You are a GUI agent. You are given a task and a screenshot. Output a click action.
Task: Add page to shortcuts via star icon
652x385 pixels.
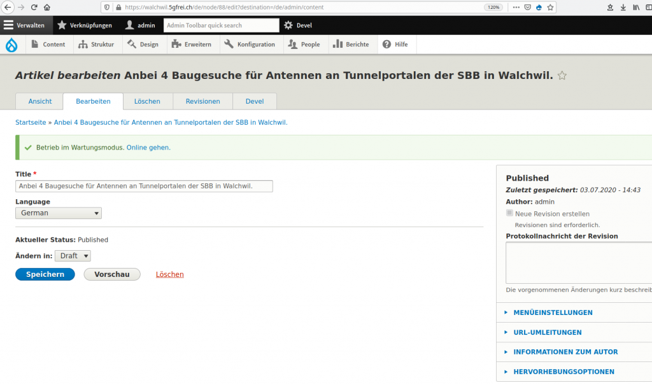click(562, 76)
